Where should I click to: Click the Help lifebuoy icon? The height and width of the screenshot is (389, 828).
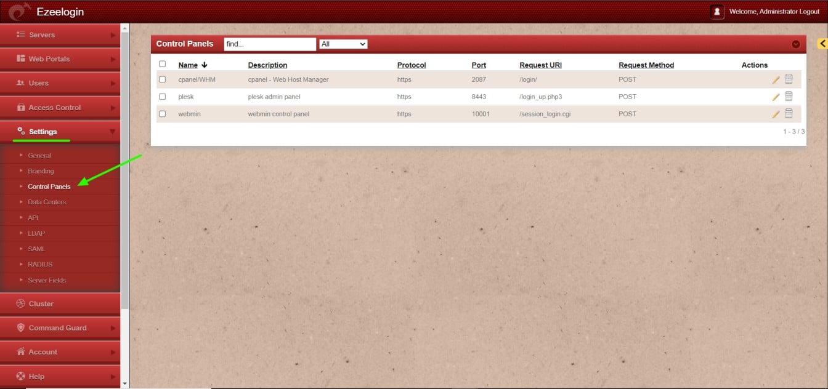pos(20,376)
